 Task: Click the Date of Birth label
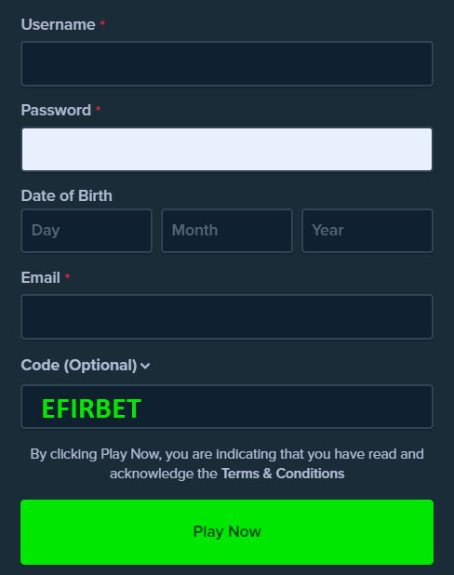66,195
